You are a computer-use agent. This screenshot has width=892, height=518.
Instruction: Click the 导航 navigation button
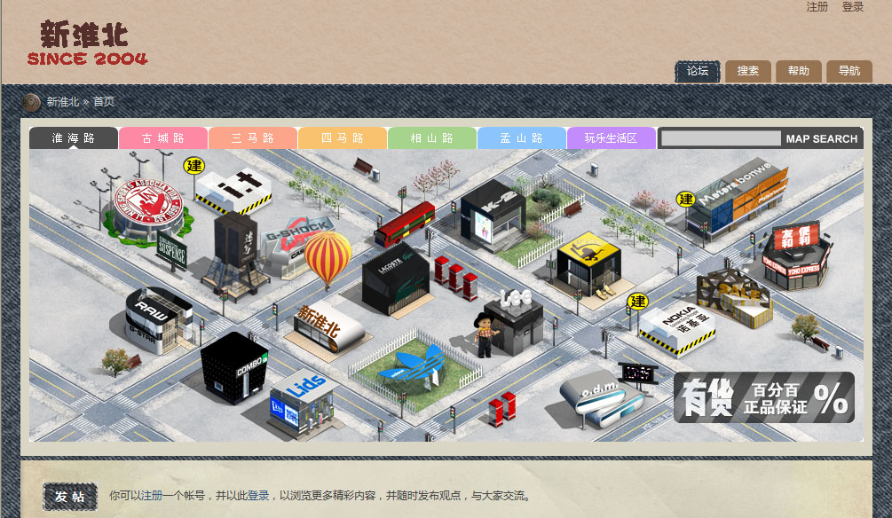pyautogui.click(x=849, y=72)
